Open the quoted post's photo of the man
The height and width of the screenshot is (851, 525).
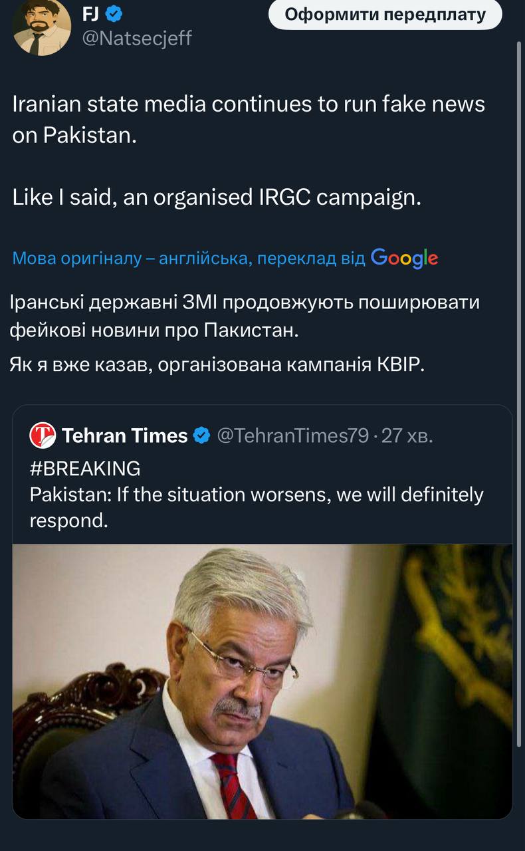262,681
